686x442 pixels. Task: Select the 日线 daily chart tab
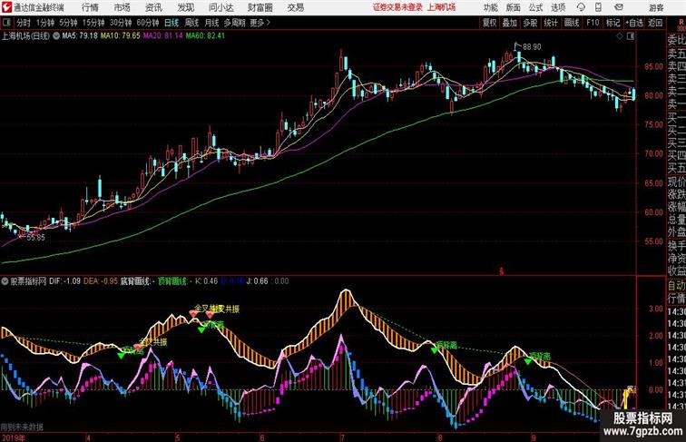171,23
